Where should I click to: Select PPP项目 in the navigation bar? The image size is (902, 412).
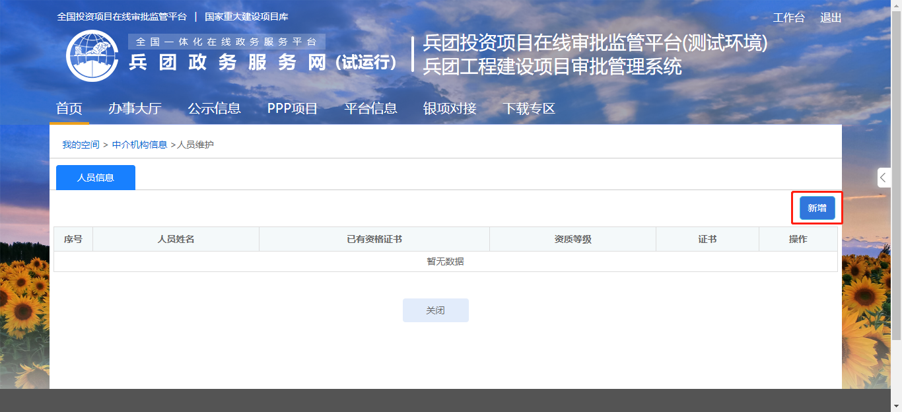coord(293,109)
